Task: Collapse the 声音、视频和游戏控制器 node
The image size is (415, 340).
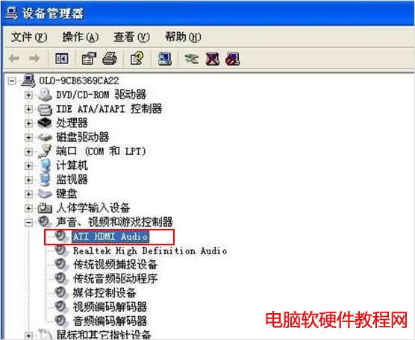Action: click(28, 222)
